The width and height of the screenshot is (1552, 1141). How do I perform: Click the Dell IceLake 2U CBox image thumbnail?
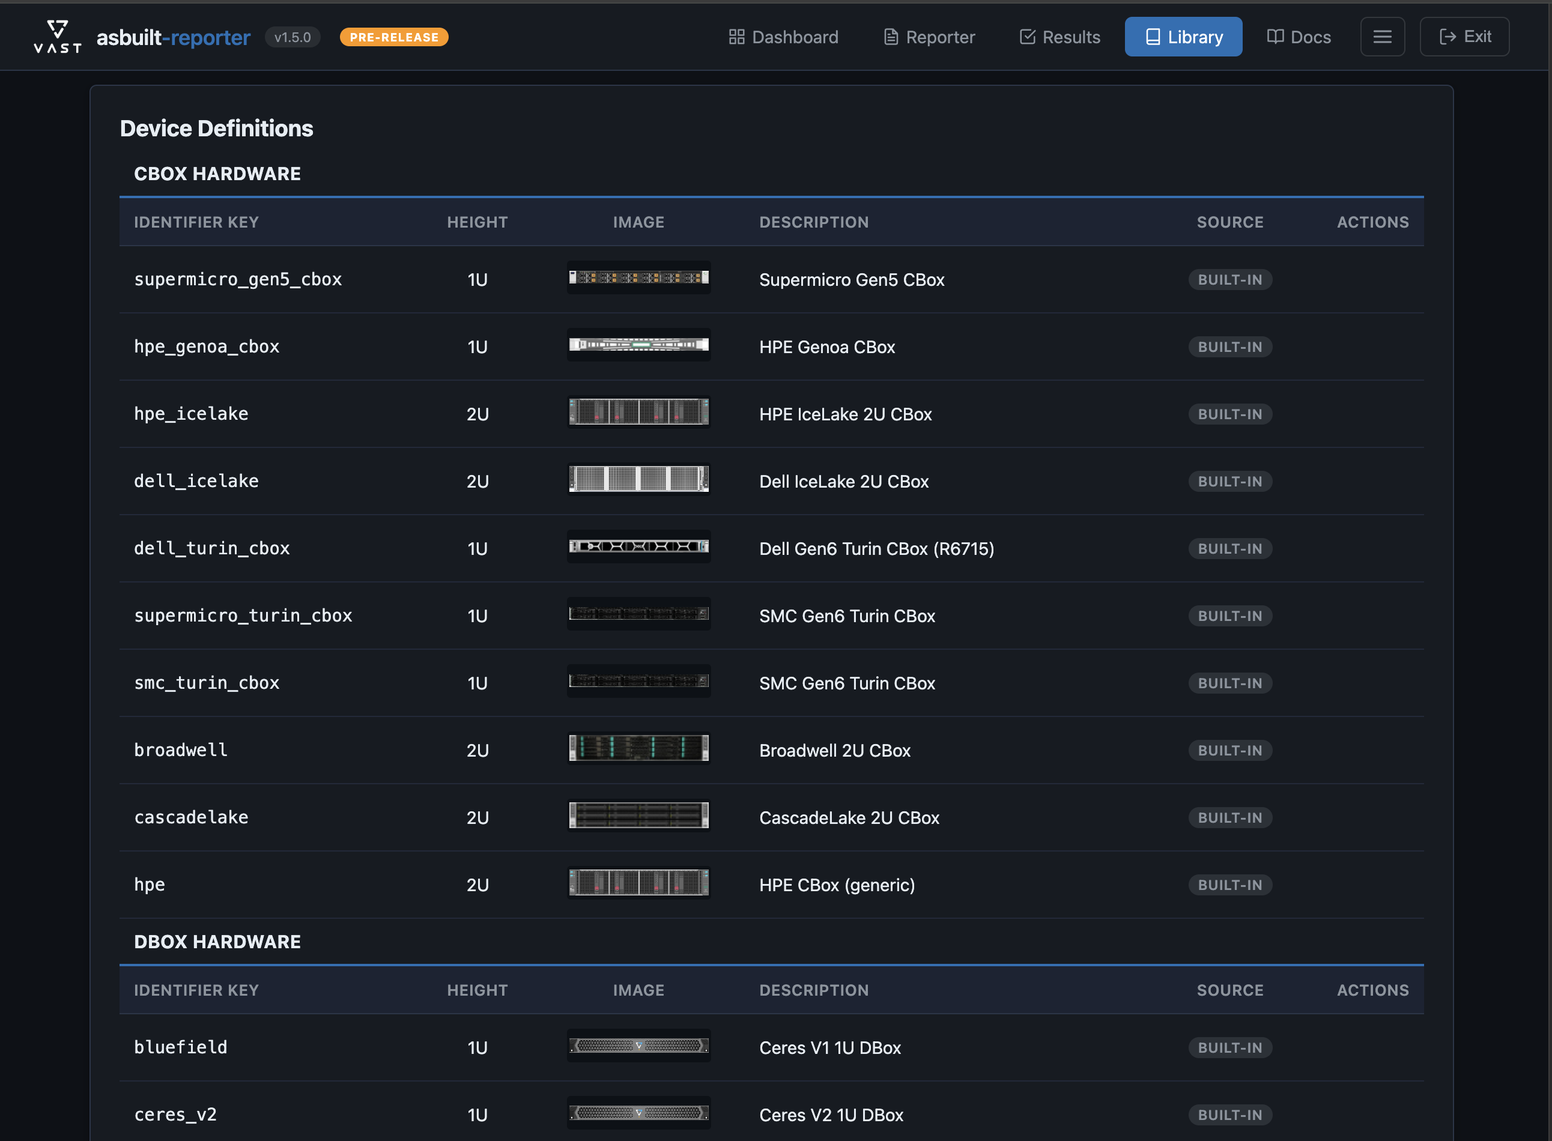click(x=638, y=480)
